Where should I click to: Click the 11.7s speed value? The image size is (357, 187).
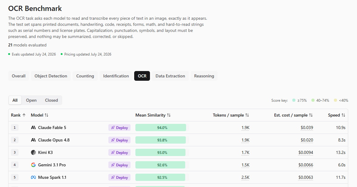341,177
